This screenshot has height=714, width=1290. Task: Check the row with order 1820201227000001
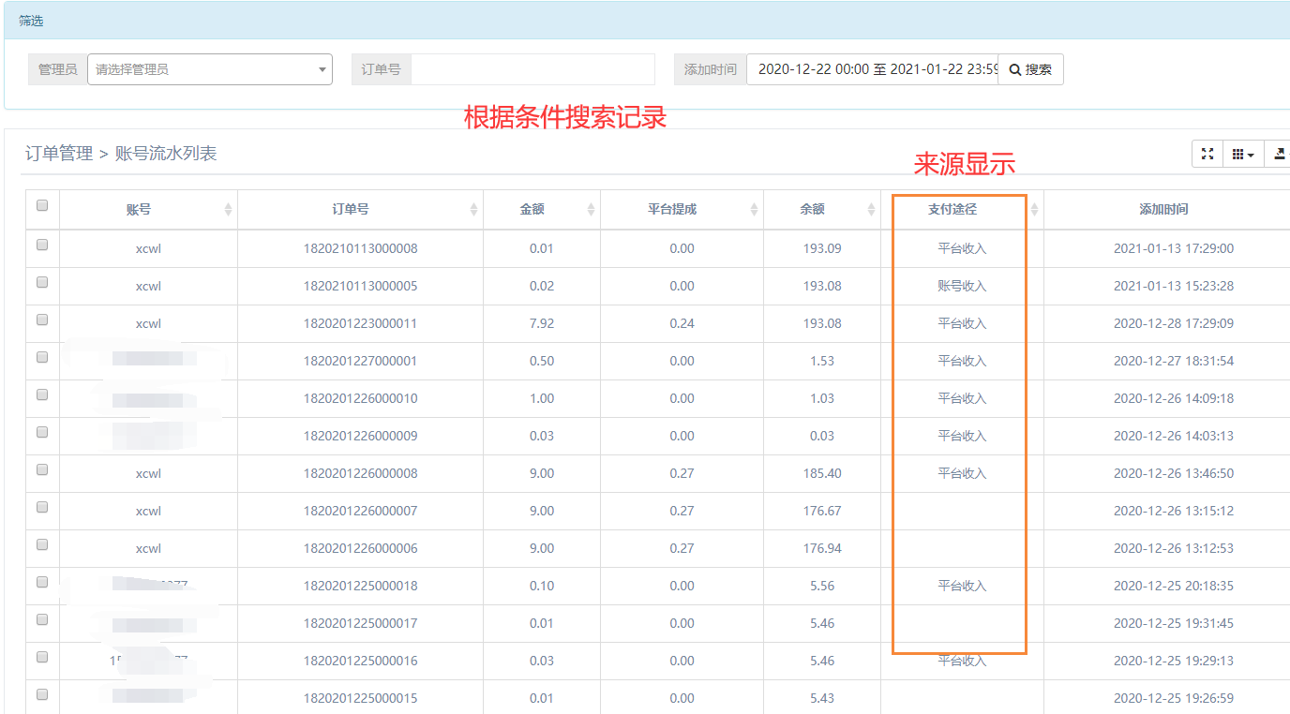click(42, 357)
